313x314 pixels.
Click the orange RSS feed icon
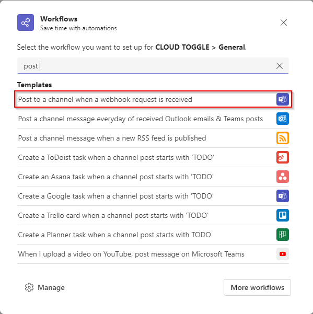283,138
